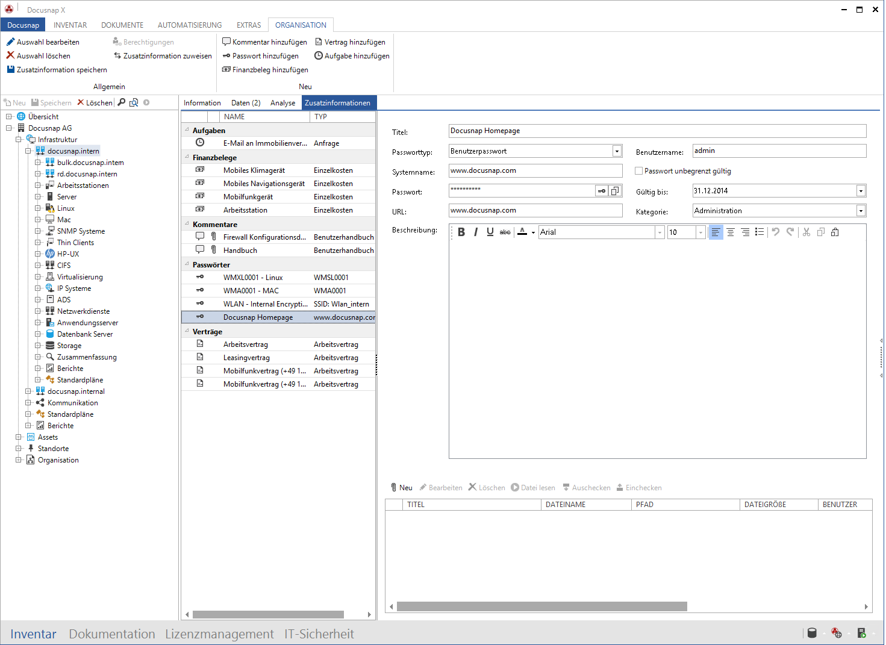Click the copy icon in editor toolbar

pyautogui.click(x=821, y=232)
